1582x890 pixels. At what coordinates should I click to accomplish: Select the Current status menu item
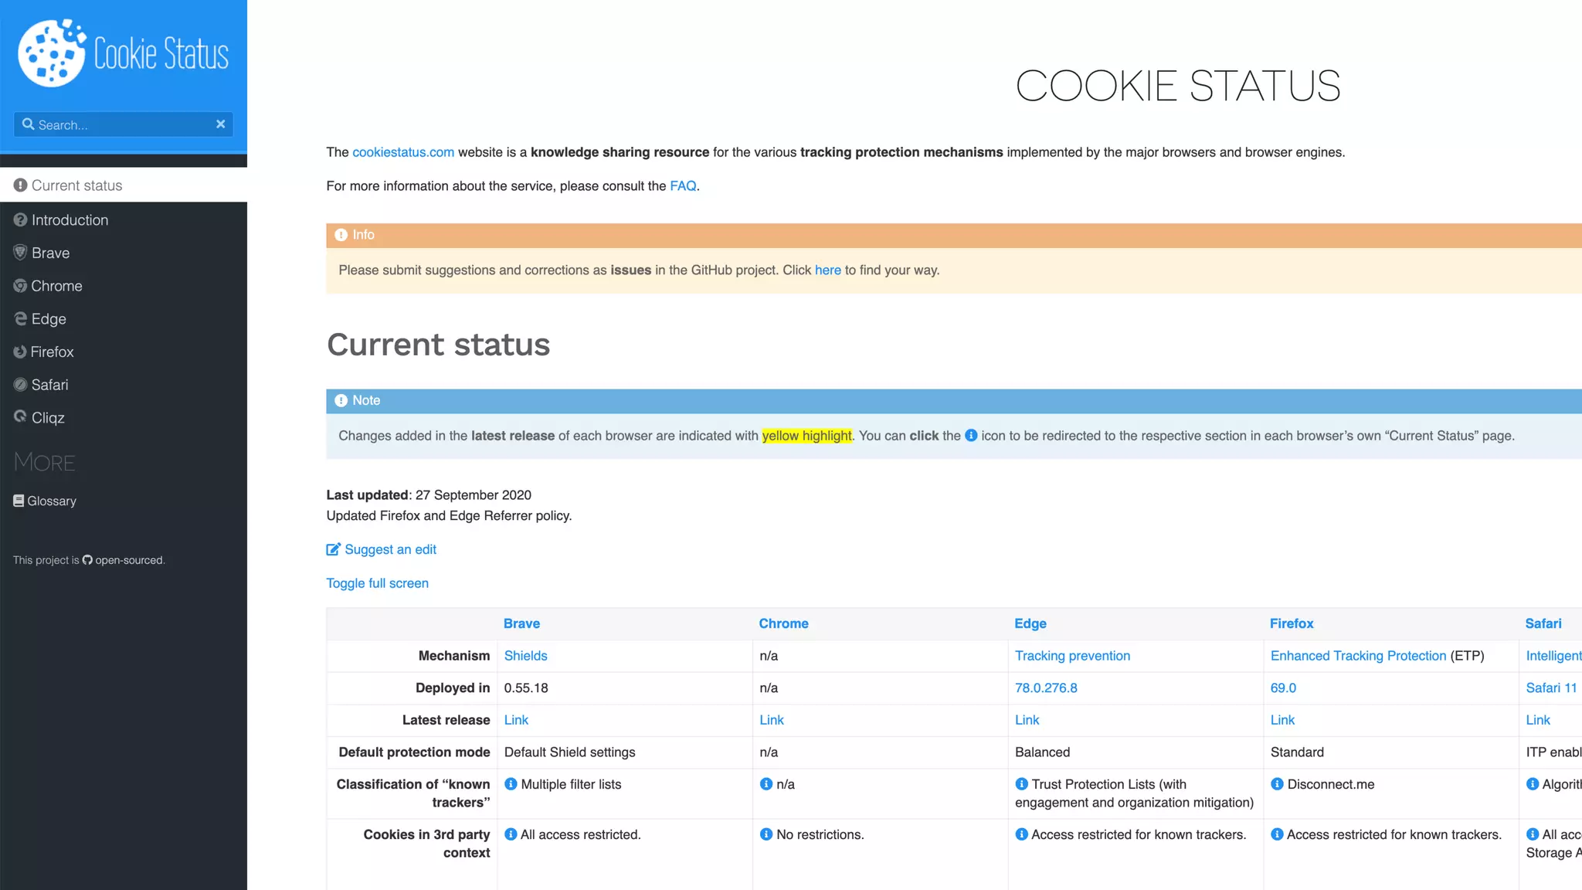click(x=76, y=185)
